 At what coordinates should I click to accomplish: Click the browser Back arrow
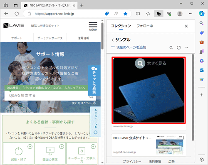[6, 14]
